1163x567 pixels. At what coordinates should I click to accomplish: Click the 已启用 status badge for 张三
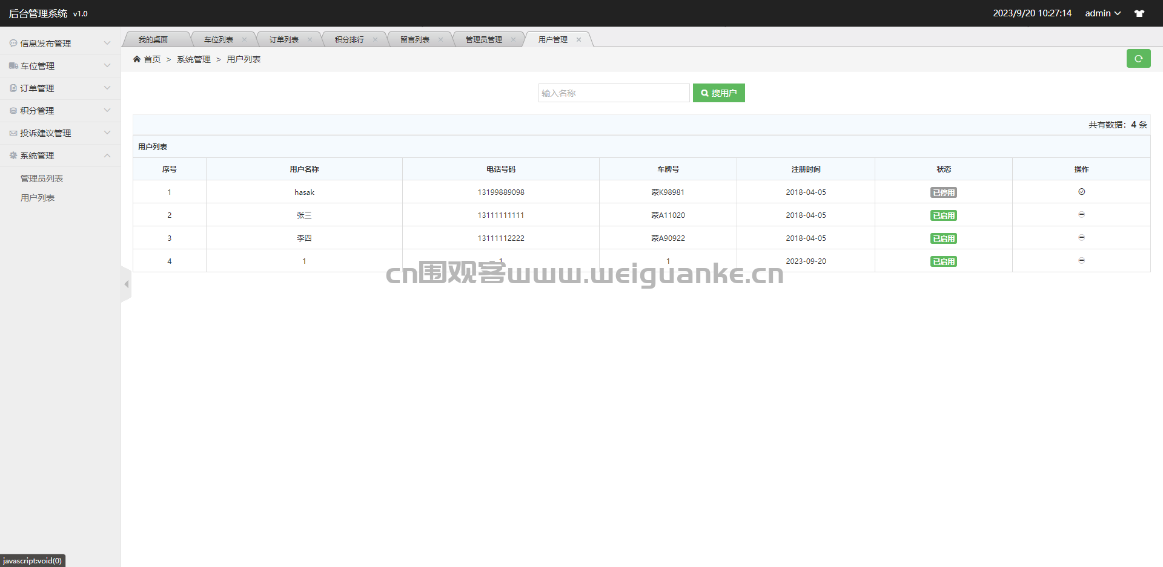click(944, 215)
